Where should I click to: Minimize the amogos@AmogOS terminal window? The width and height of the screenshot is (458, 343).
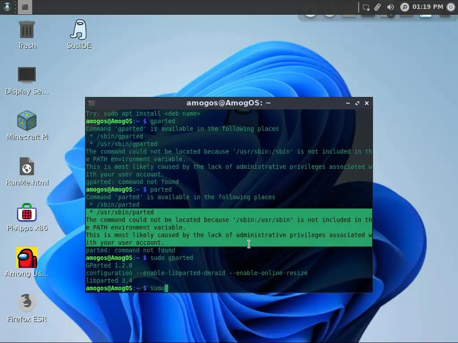pyautogui.click(x=348, y=103)
